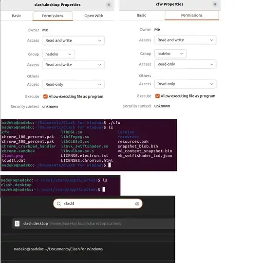
Task: Click v8_context_snapshot.bin in terminal listing
Action: click(x=145, y=151)
